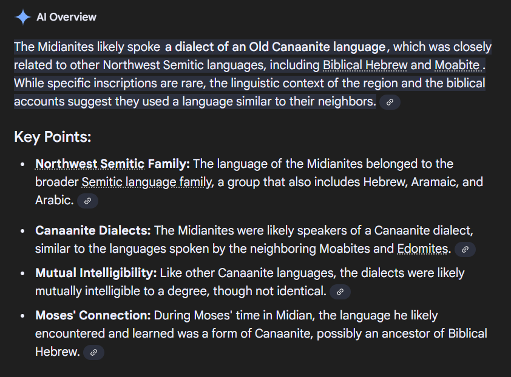Click the Northwest Semitic Family bold heading
The image size is (511, 377).
pos(112,164)
